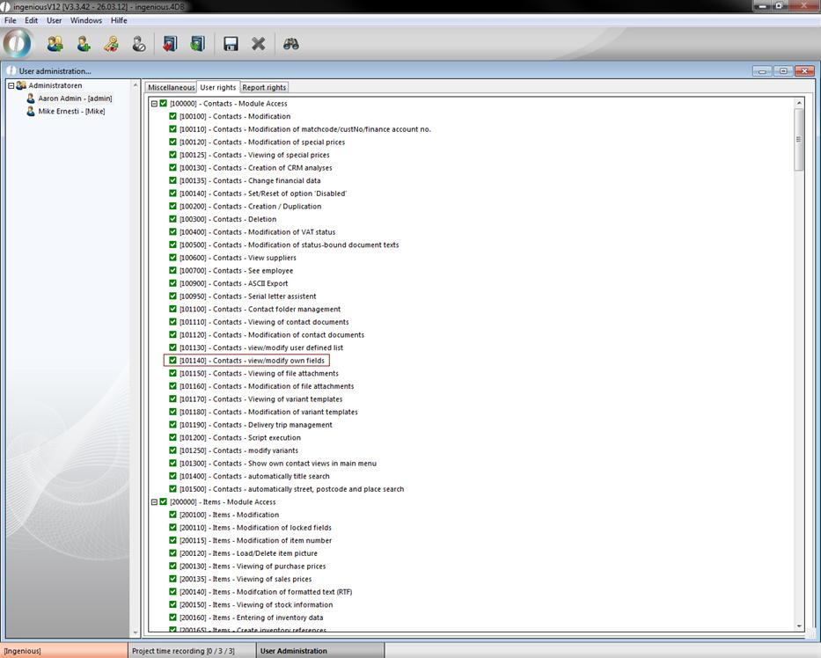Click the add user group toolbar icon
The height and width of the screenshot is (658, 821).
click(x=55, y=43)
